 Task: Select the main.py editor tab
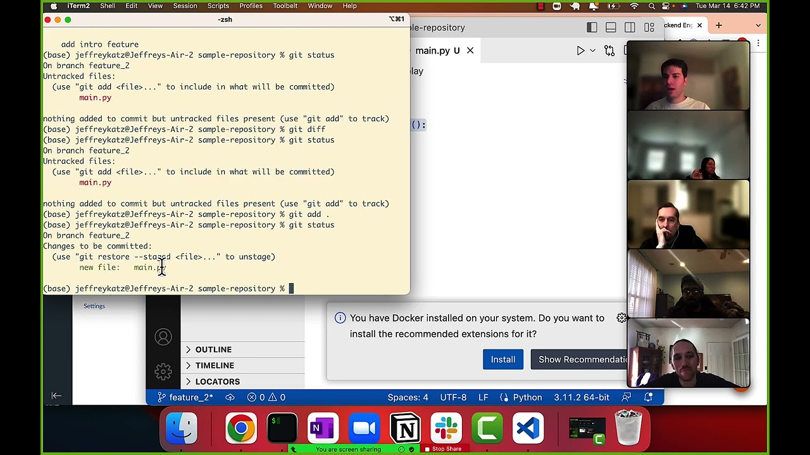click(x=437, y=51)
